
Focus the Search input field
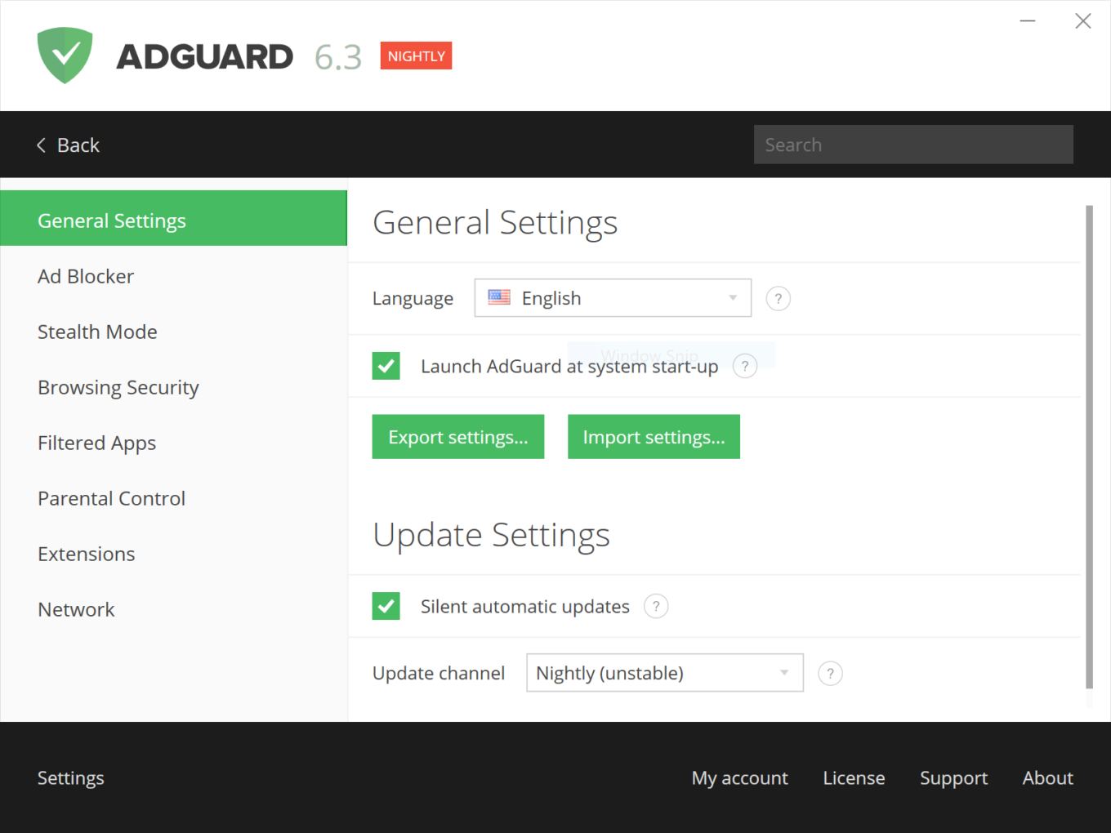(x=913, y=145)
